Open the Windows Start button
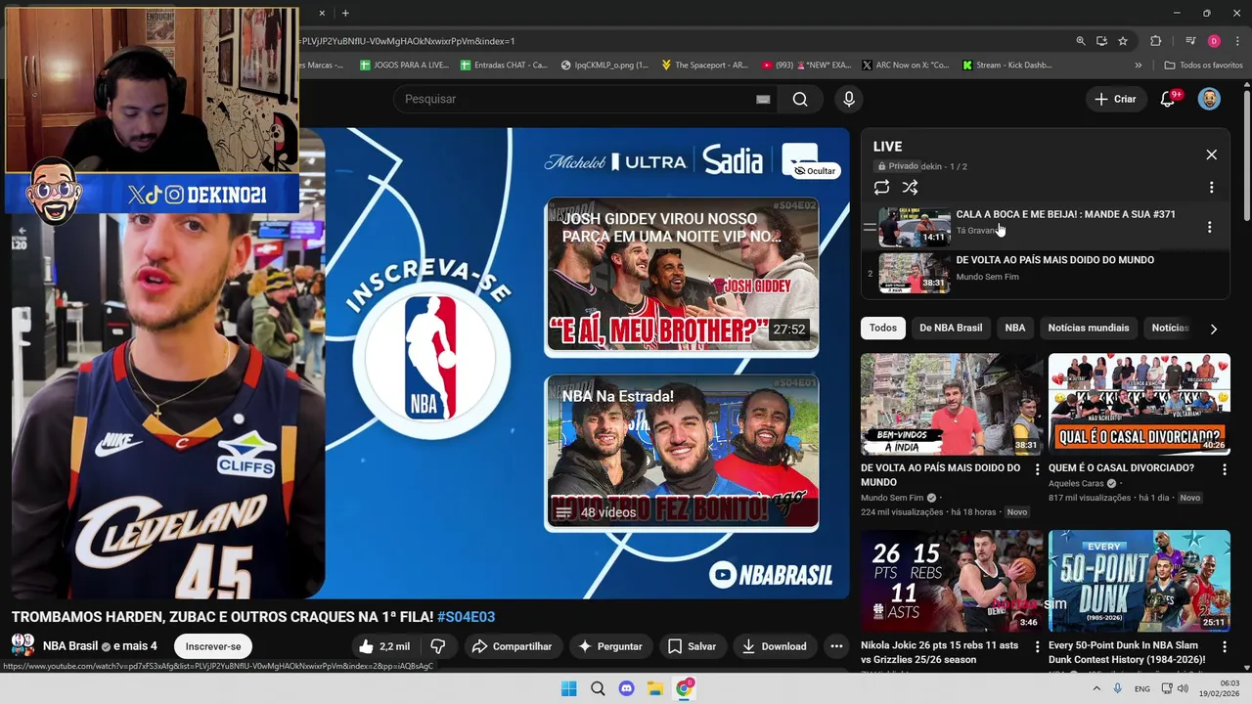The width and height of the screenshot is (1252, 704). (x=569, y=688)
